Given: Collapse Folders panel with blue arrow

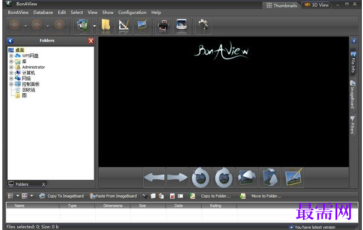Looking at the screenshot, I should tap(10, 41).
